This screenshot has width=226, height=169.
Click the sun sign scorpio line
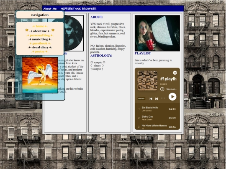(x=98, y=62)
